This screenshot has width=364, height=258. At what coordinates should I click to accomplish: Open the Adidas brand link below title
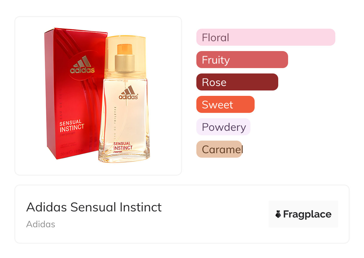41,224
